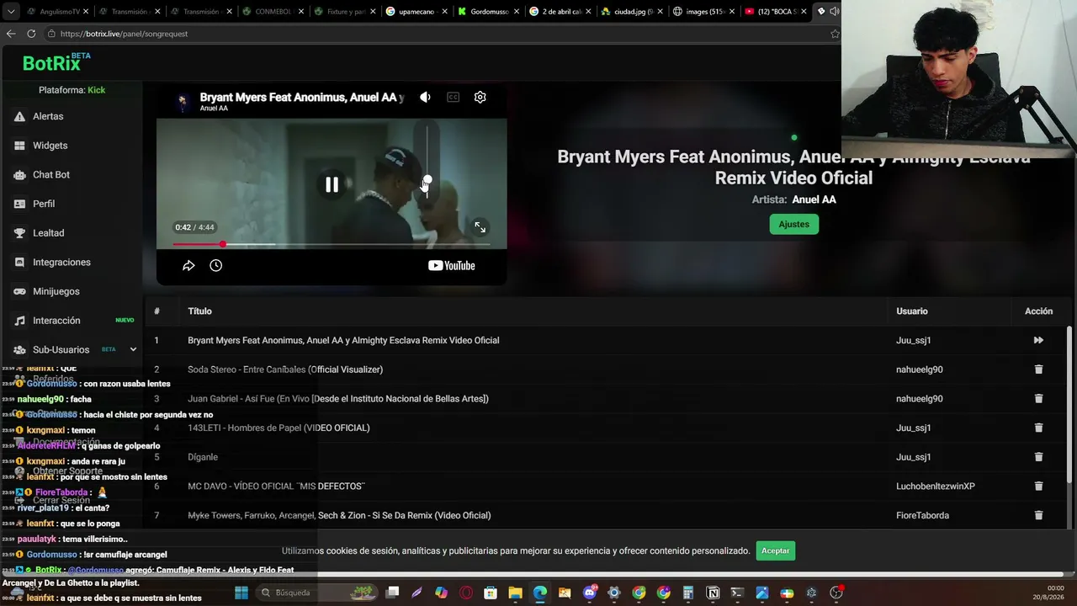The height and width of the screenshot is (606, 1077).
Task: Remove 143LETI - Hombres de Papel from queue
Action: pos(1038,428)
